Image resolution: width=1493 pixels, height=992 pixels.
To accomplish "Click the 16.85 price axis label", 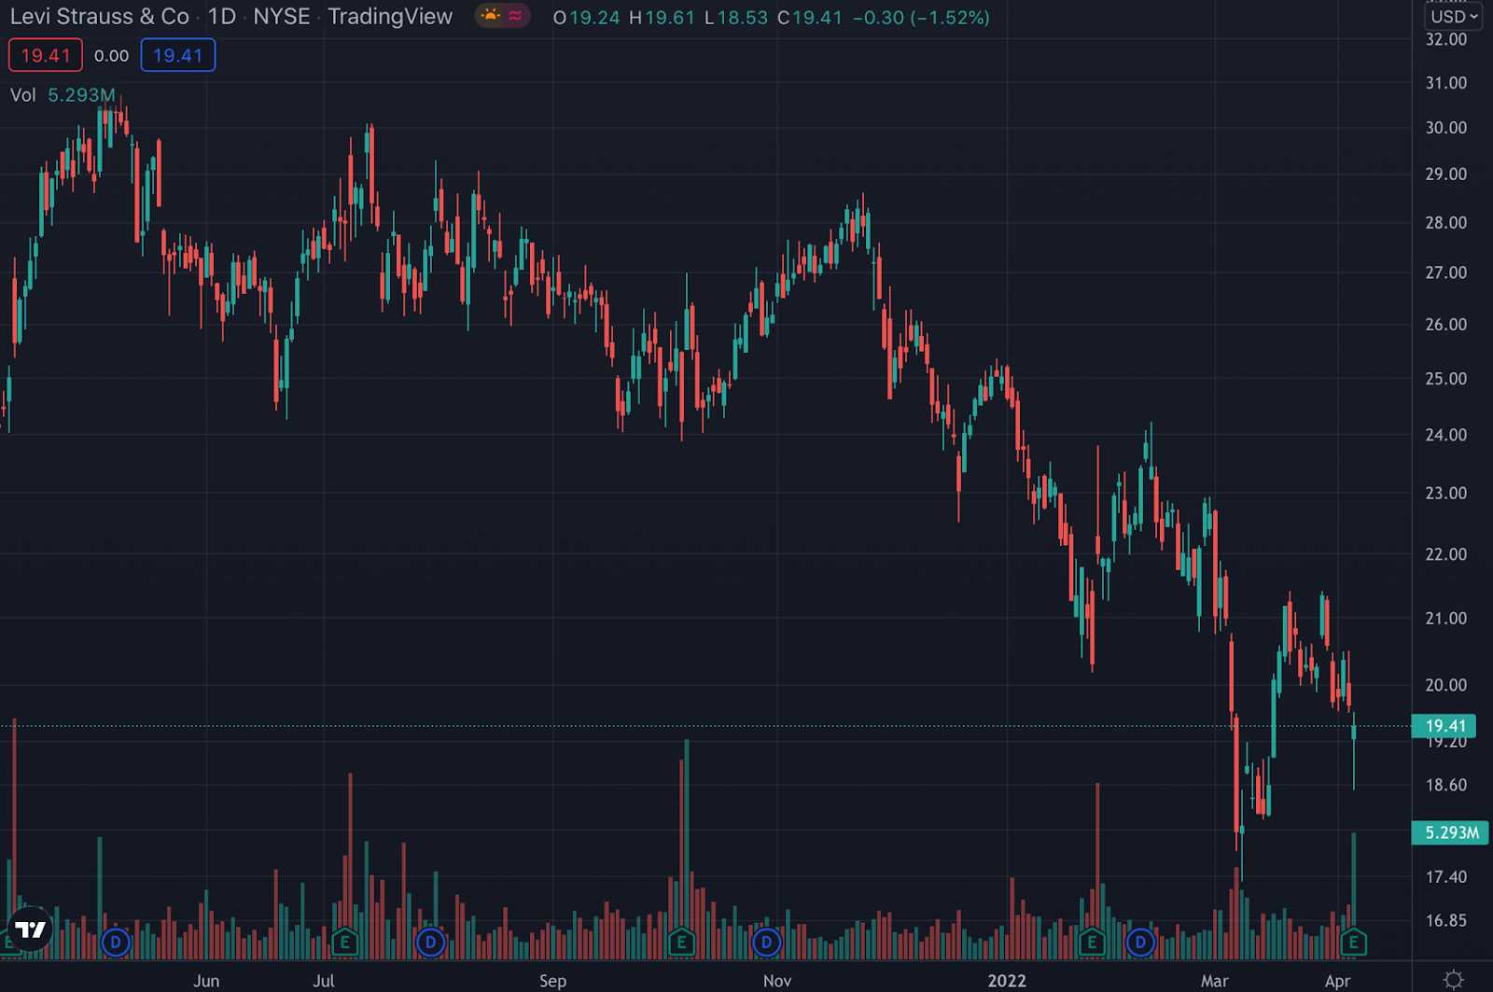I will (1445, 921).
